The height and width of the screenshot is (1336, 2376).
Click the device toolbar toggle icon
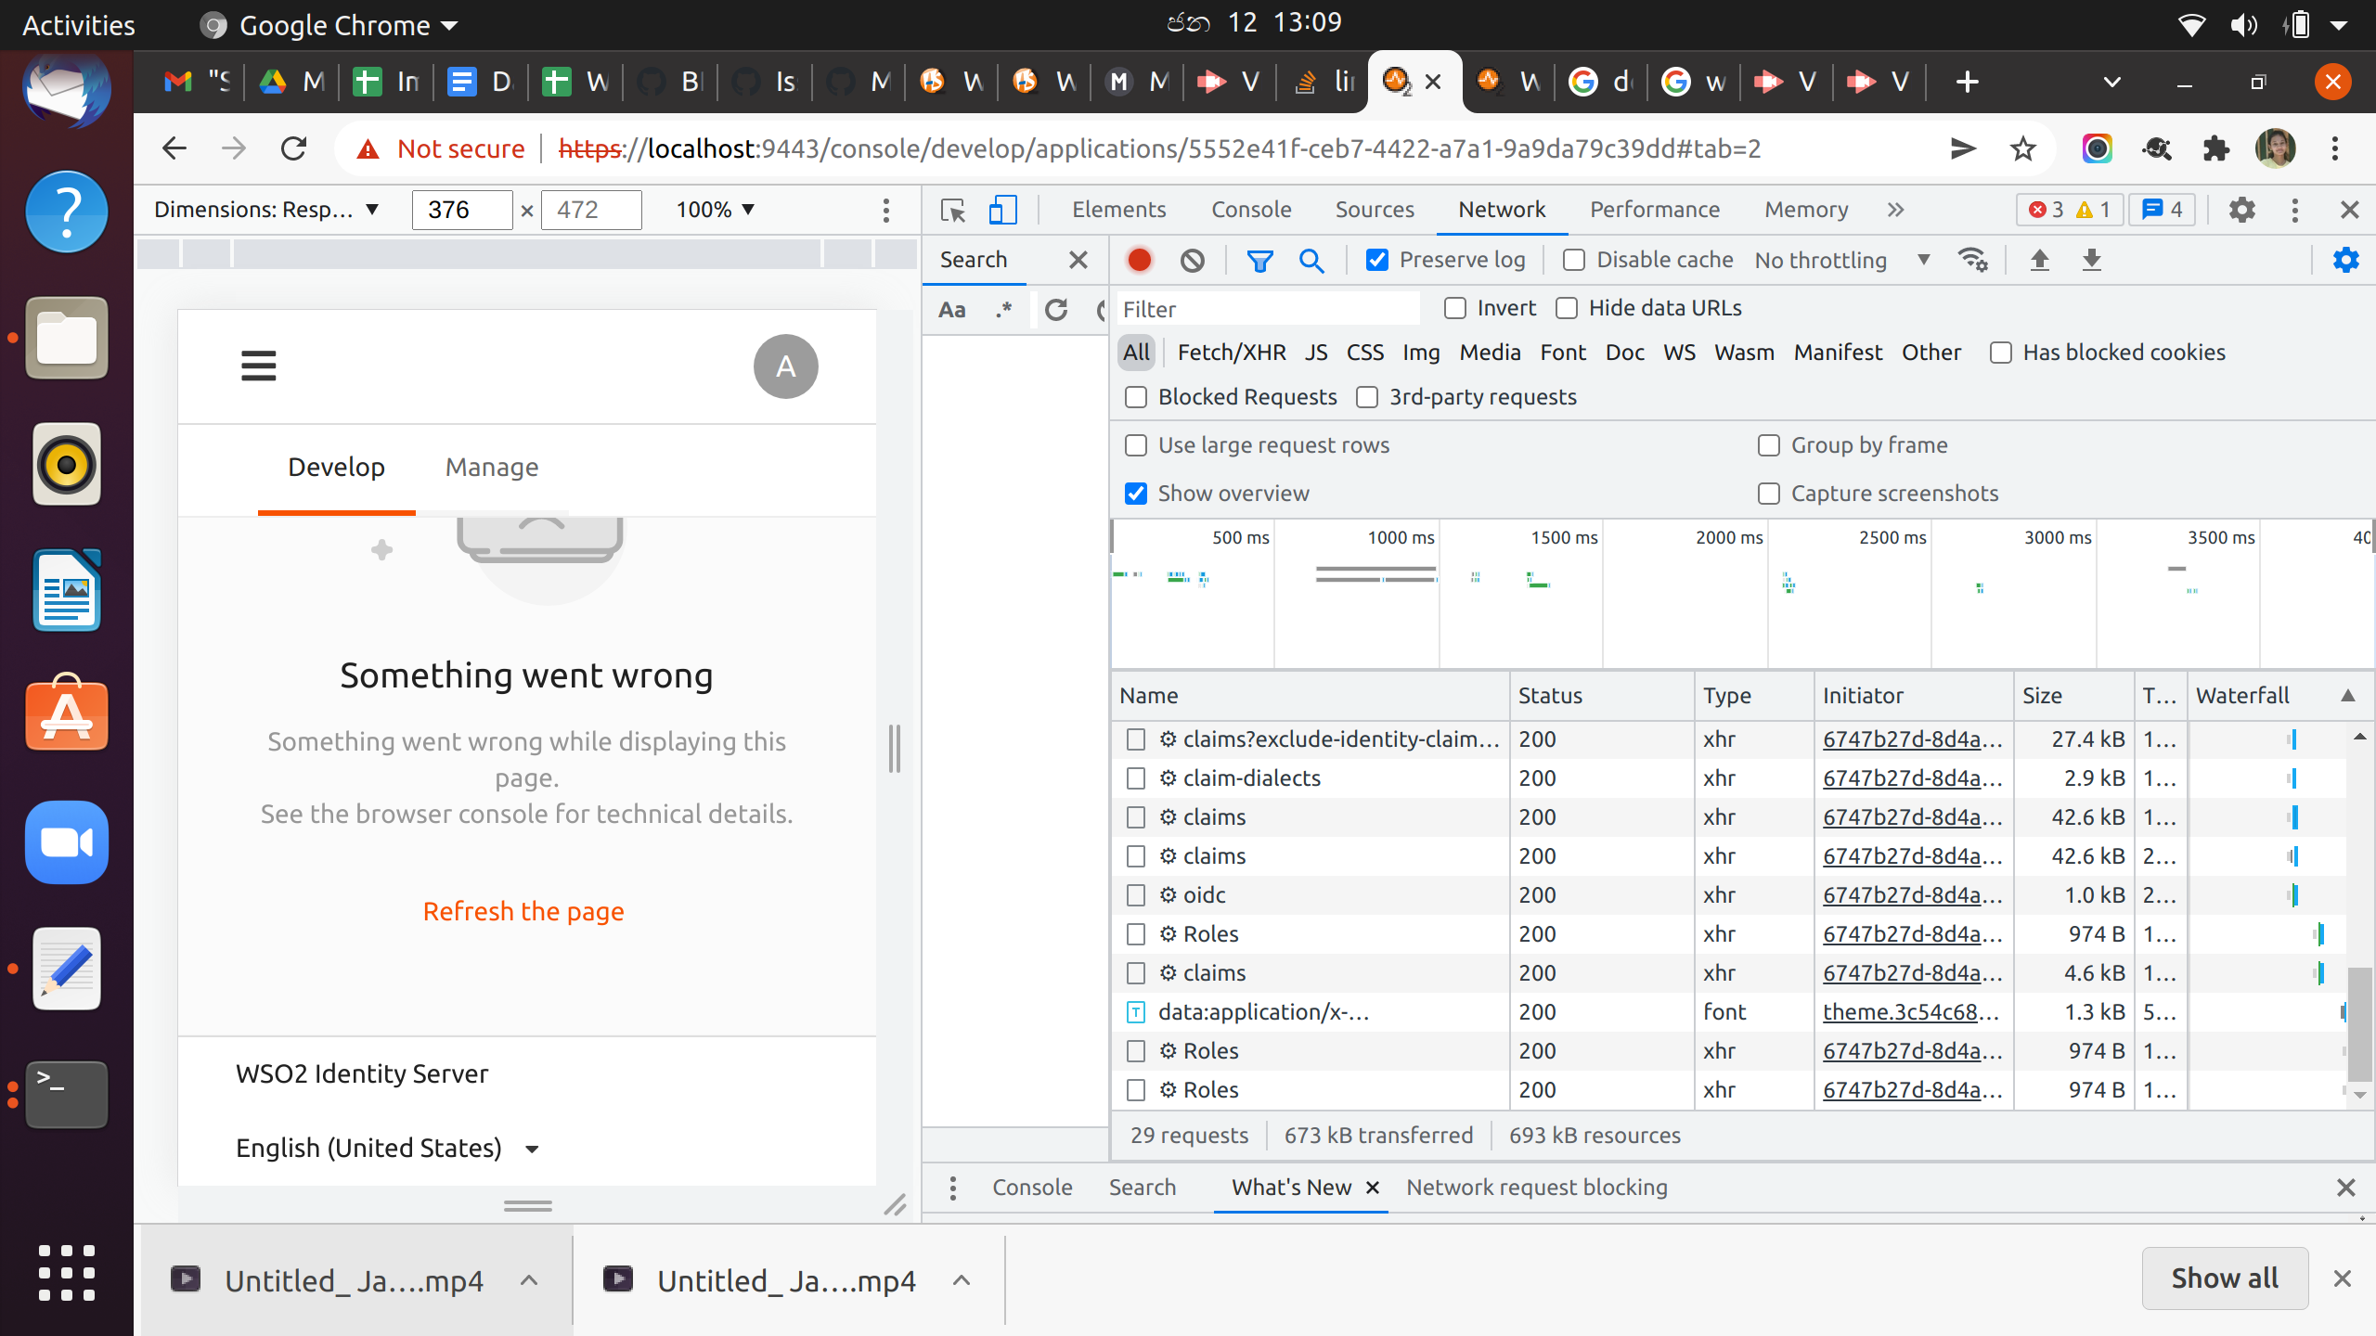point(1002,210)
